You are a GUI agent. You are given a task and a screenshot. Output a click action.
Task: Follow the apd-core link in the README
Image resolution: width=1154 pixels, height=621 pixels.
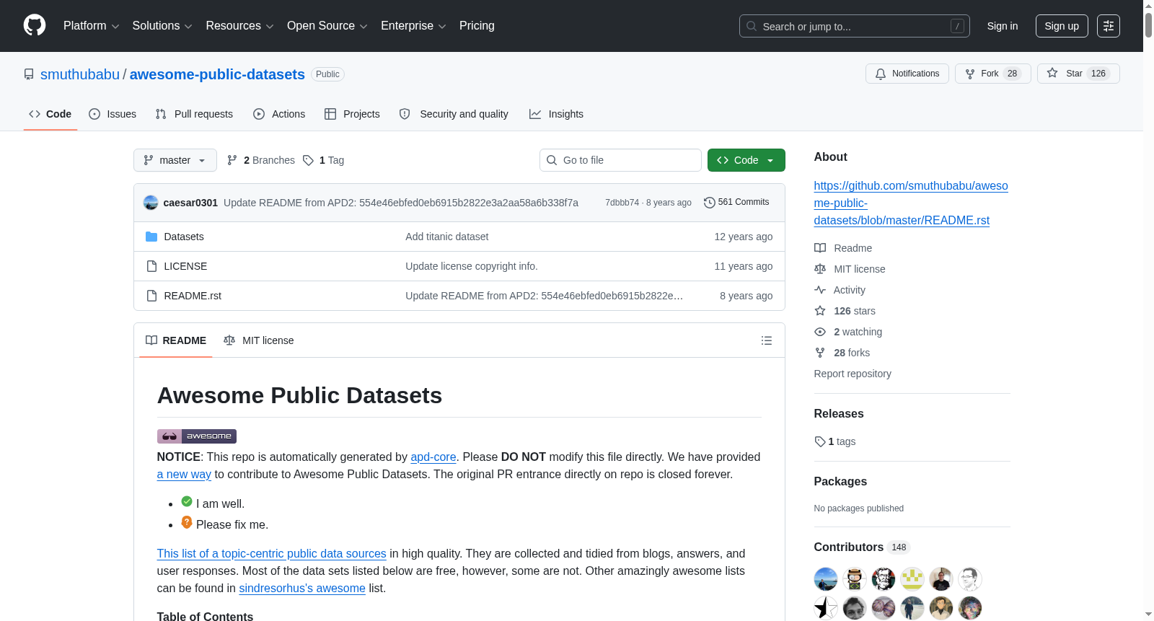click(x=433, y=457)
